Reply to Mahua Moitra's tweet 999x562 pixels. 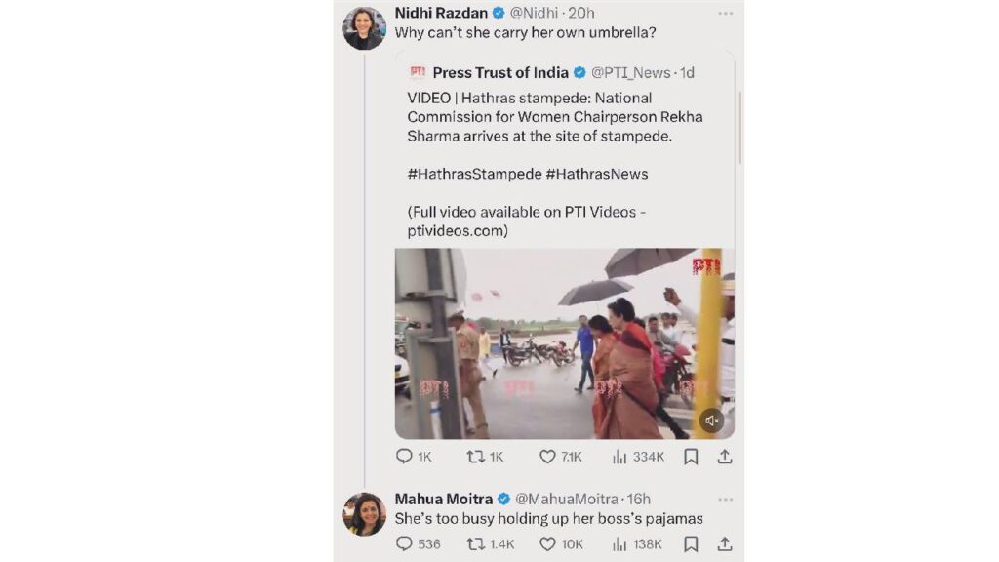[x=404, y=544]
